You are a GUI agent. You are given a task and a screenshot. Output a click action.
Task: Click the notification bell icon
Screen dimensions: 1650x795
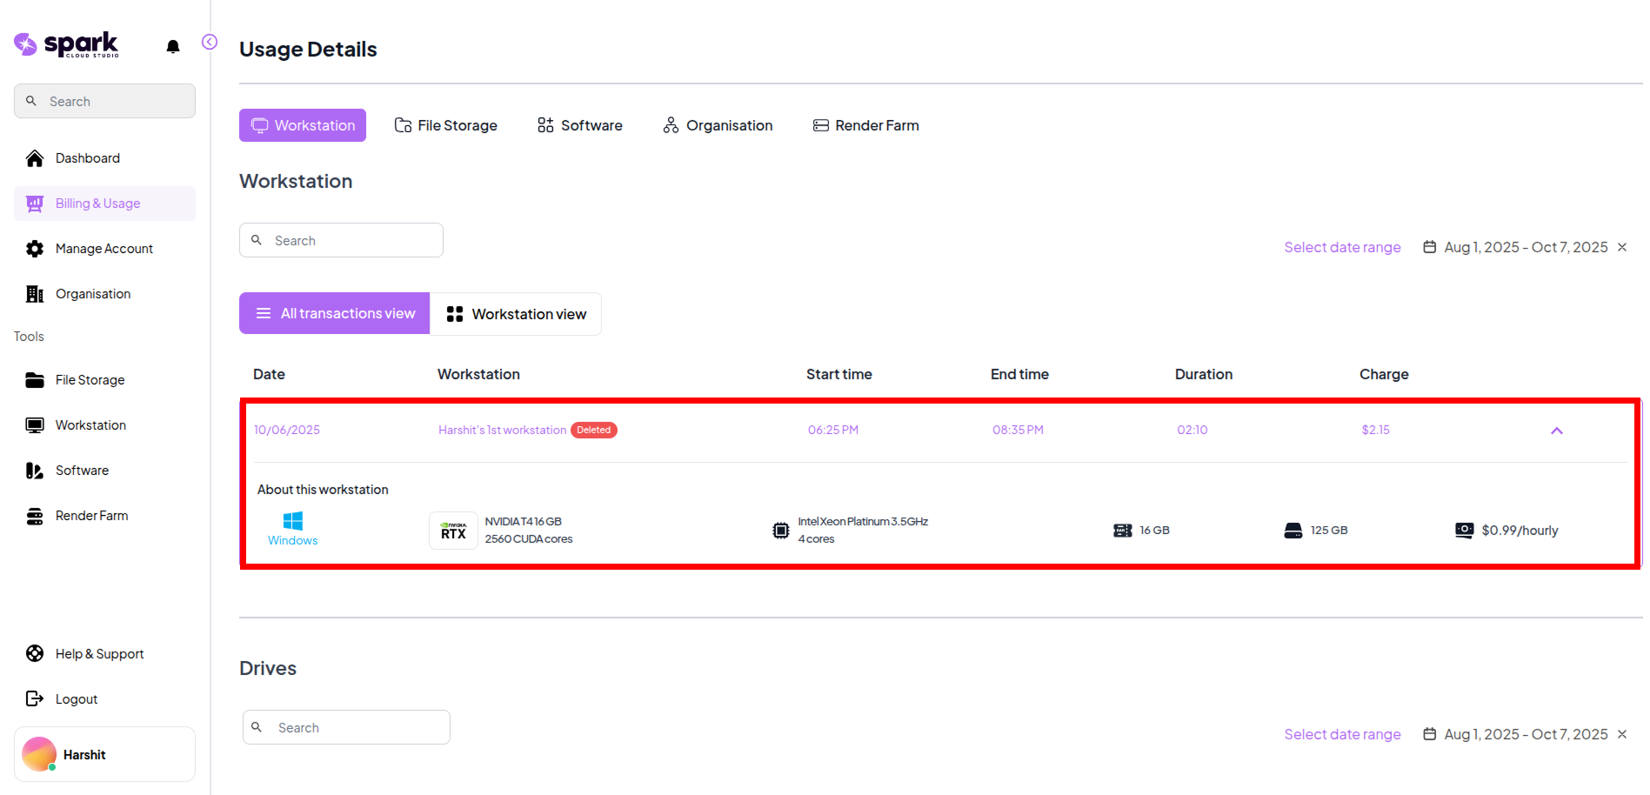click(173, 46)
